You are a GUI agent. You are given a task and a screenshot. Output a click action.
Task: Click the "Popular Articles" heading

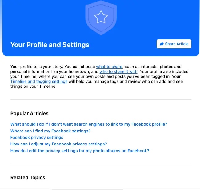(29, 114)
